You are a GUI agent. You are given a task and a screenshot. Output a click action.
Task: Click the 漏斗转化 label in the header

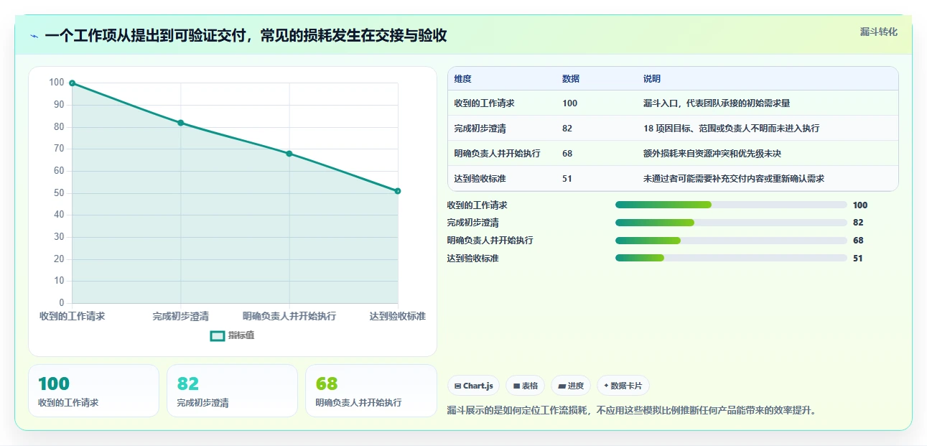tap(879, 32)
